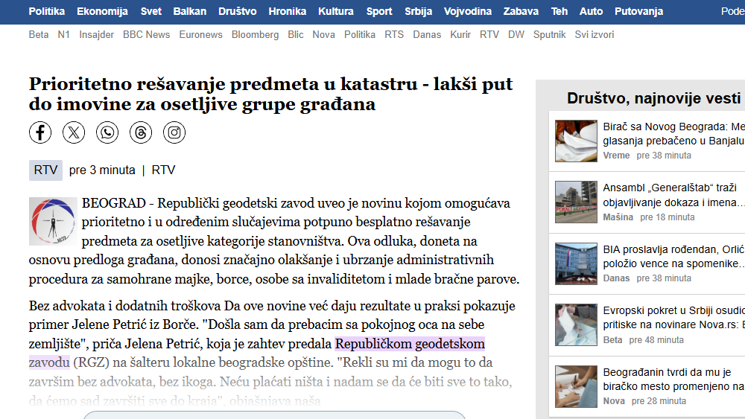Open thumbnail for Beograđanin tvrdi story
Viewport: 745px width, 419px height.
(576, 386)
